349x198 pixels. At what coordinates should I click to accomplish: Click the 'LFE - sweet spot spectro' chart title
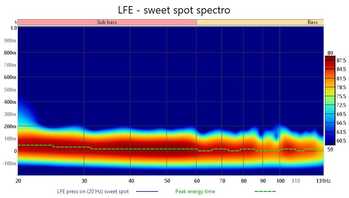tap(174, 9)
